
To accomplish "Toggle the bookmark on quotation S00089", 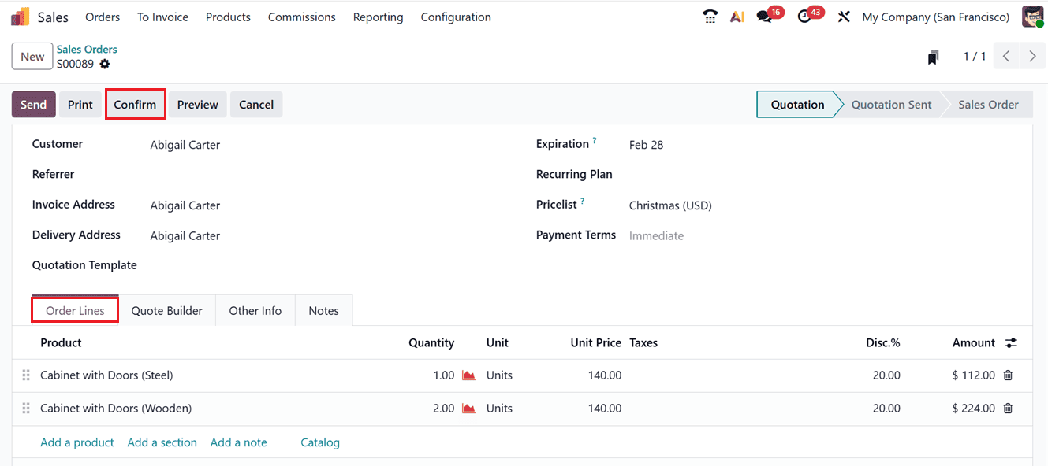I will 933,56.
